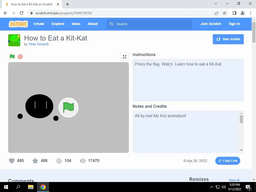Screen dimensions: 256x192
Task: Open the Time-Turner8 author profile link
Action: tap(38, 44)
